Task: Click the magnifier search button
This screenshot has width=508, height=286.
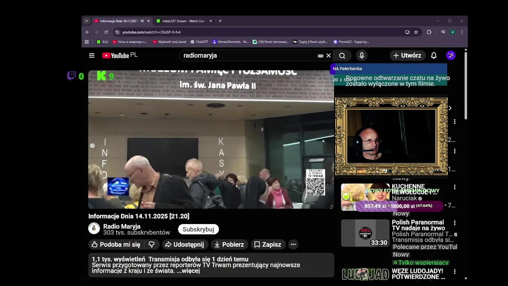Action: click(342, 56)
